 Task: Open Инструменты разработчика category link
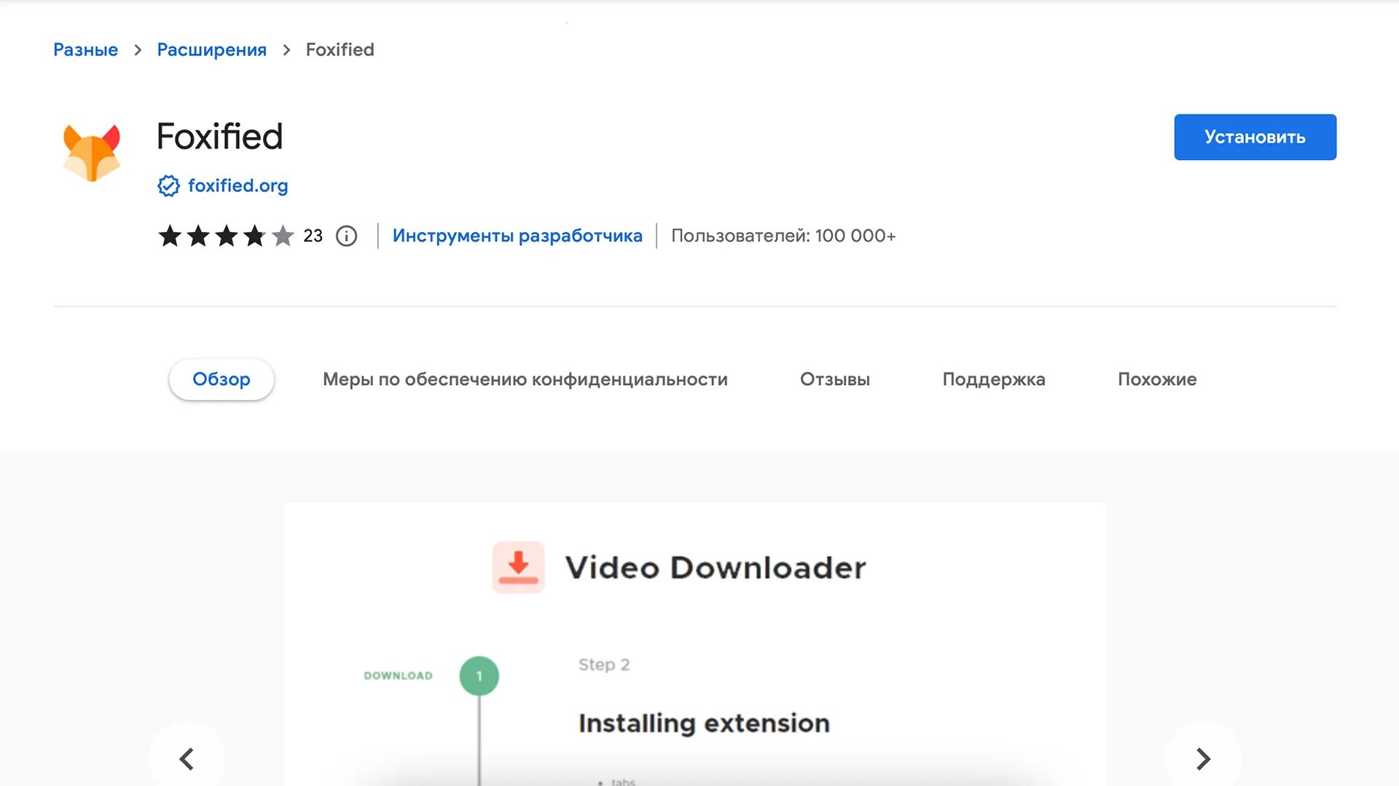point(517,236)
